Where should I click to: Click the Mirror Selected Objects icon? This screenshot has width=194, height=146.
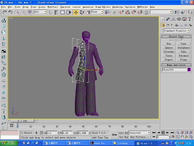(177, 12)
